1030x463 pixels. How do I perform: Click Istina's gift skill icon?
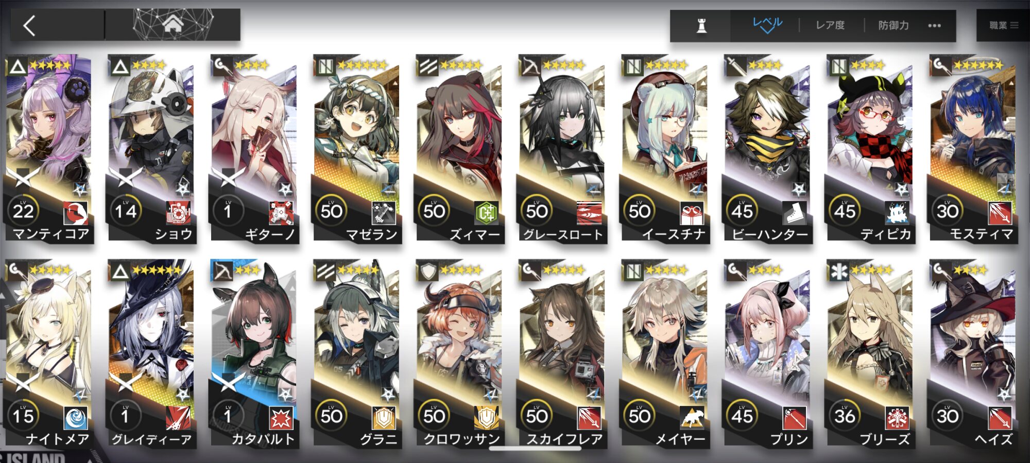coord(692,212)
